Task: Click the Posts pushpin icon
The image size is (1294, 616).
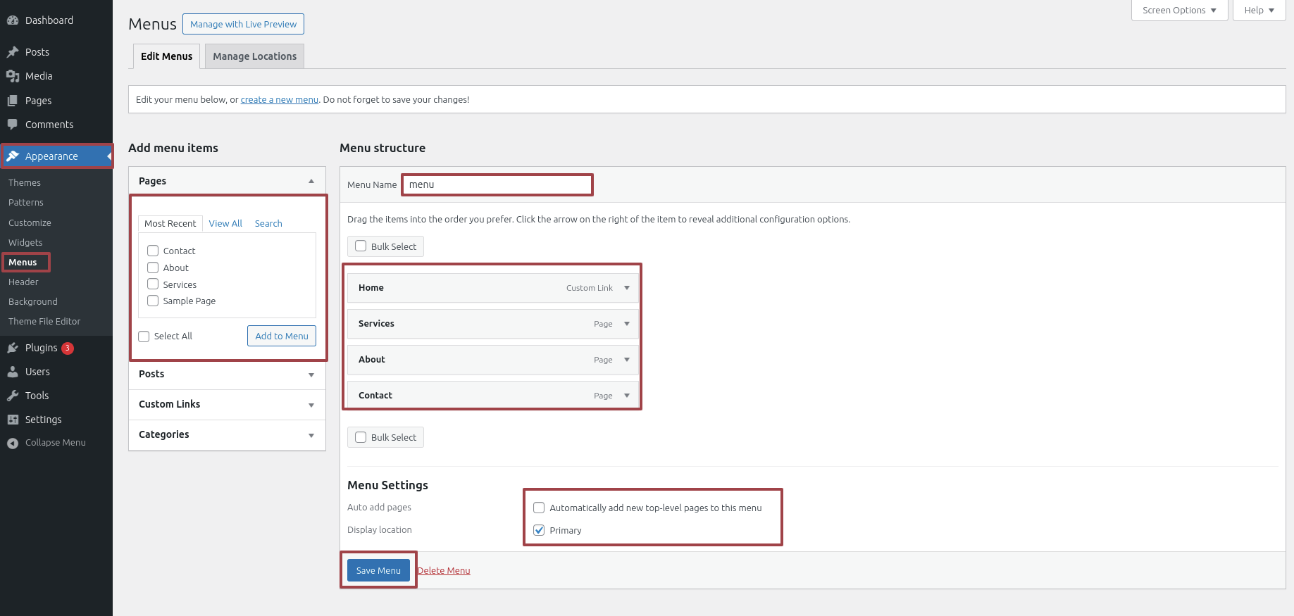Action: pyautogui.click(x=13, y=52)
